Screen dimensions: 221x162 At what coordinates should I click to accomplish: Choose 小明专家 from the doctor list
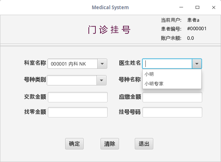pos(154,84)
